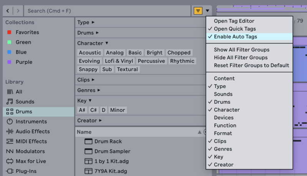Click the Lofi & Vinyl tag

coord(119,61)
